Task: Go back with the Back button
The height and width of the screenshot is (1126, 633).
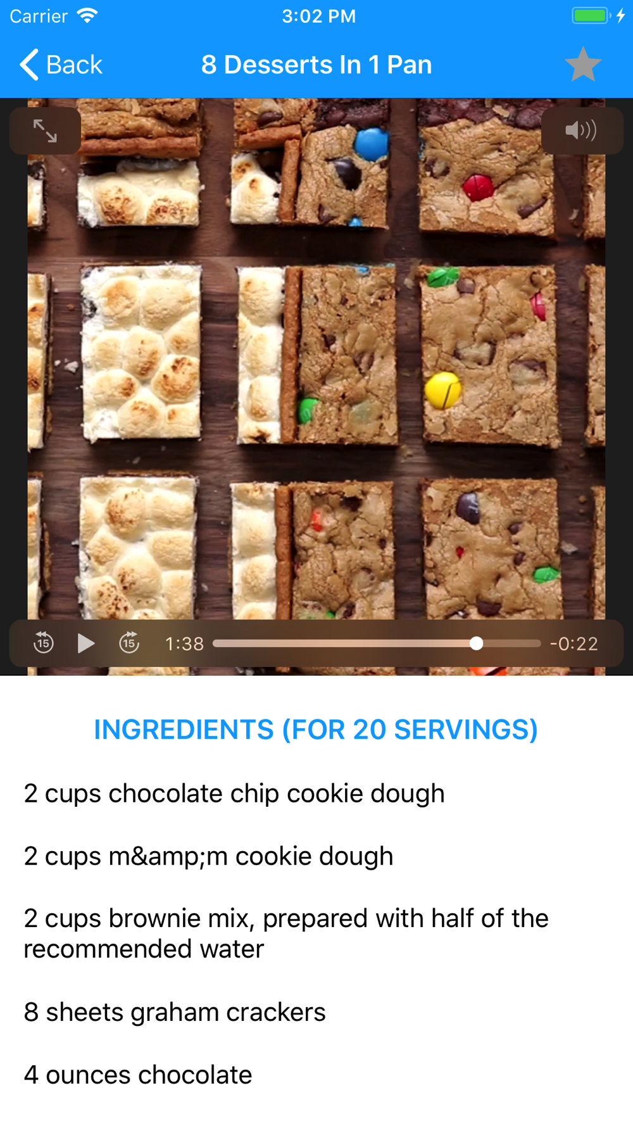Action: tap(61, 65)
